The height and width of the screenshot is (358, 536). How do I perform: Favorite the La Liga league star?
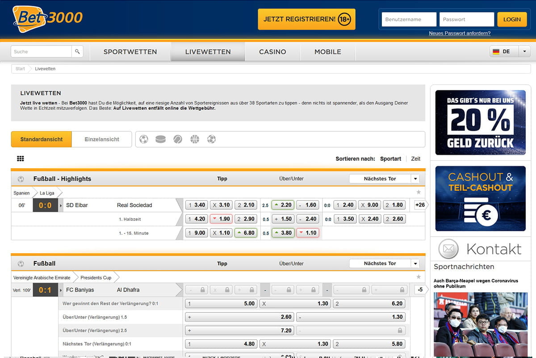pos(419,192)
